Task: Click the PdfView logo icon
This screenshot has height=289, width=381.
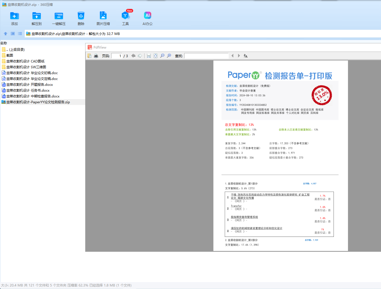Action: point(90,47)
